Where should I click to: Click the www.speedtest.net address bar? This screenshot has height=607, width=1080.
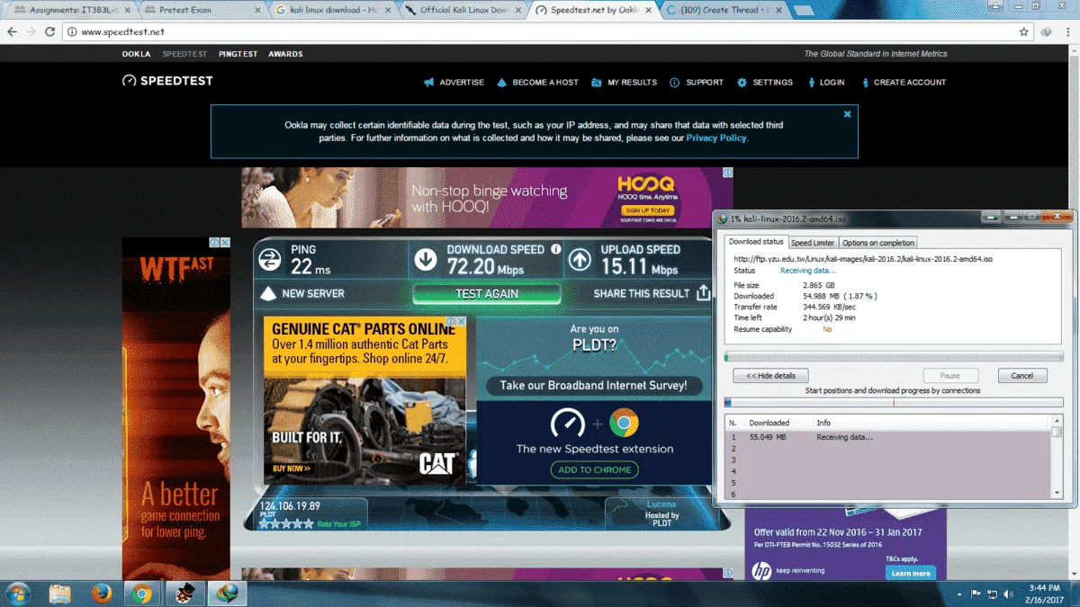point(540,31)
